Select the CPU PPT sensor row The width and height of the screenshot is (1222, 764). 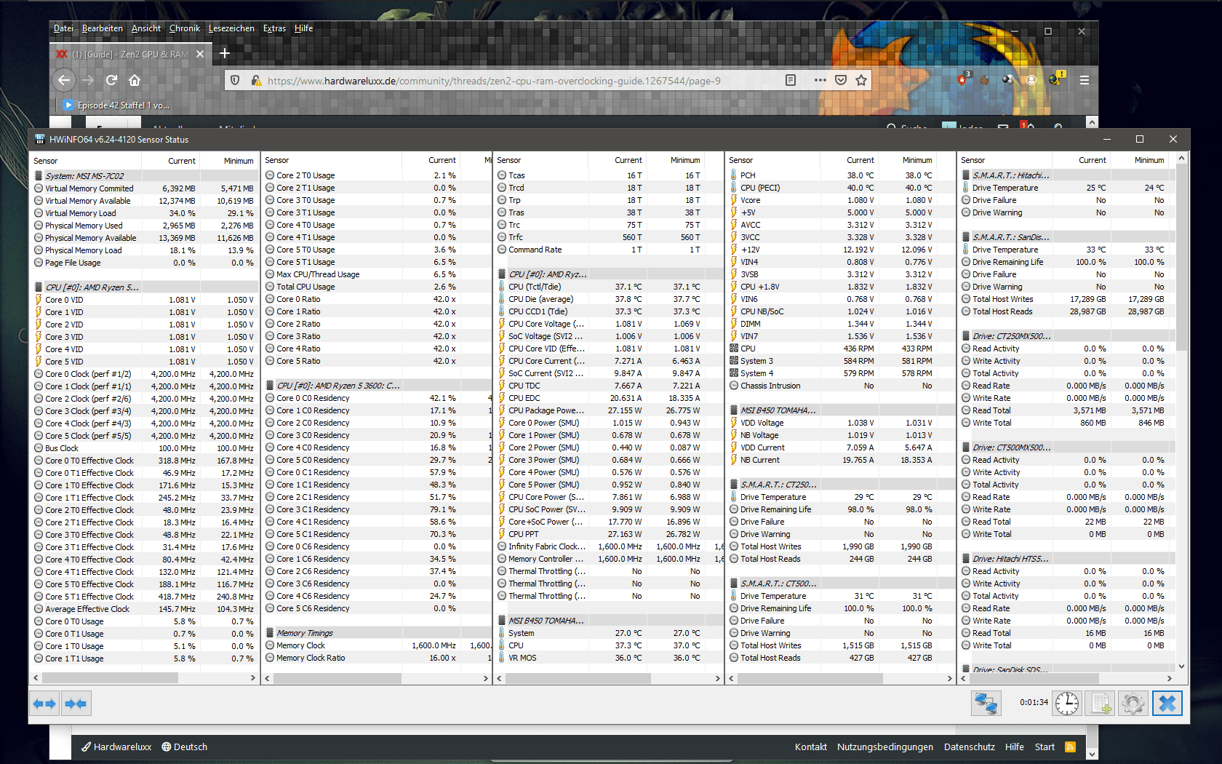click(x=609, y=534)
